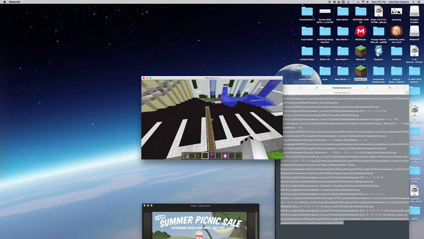
Task: Reload the theredengineer.com page
Action: click(367, 88)
